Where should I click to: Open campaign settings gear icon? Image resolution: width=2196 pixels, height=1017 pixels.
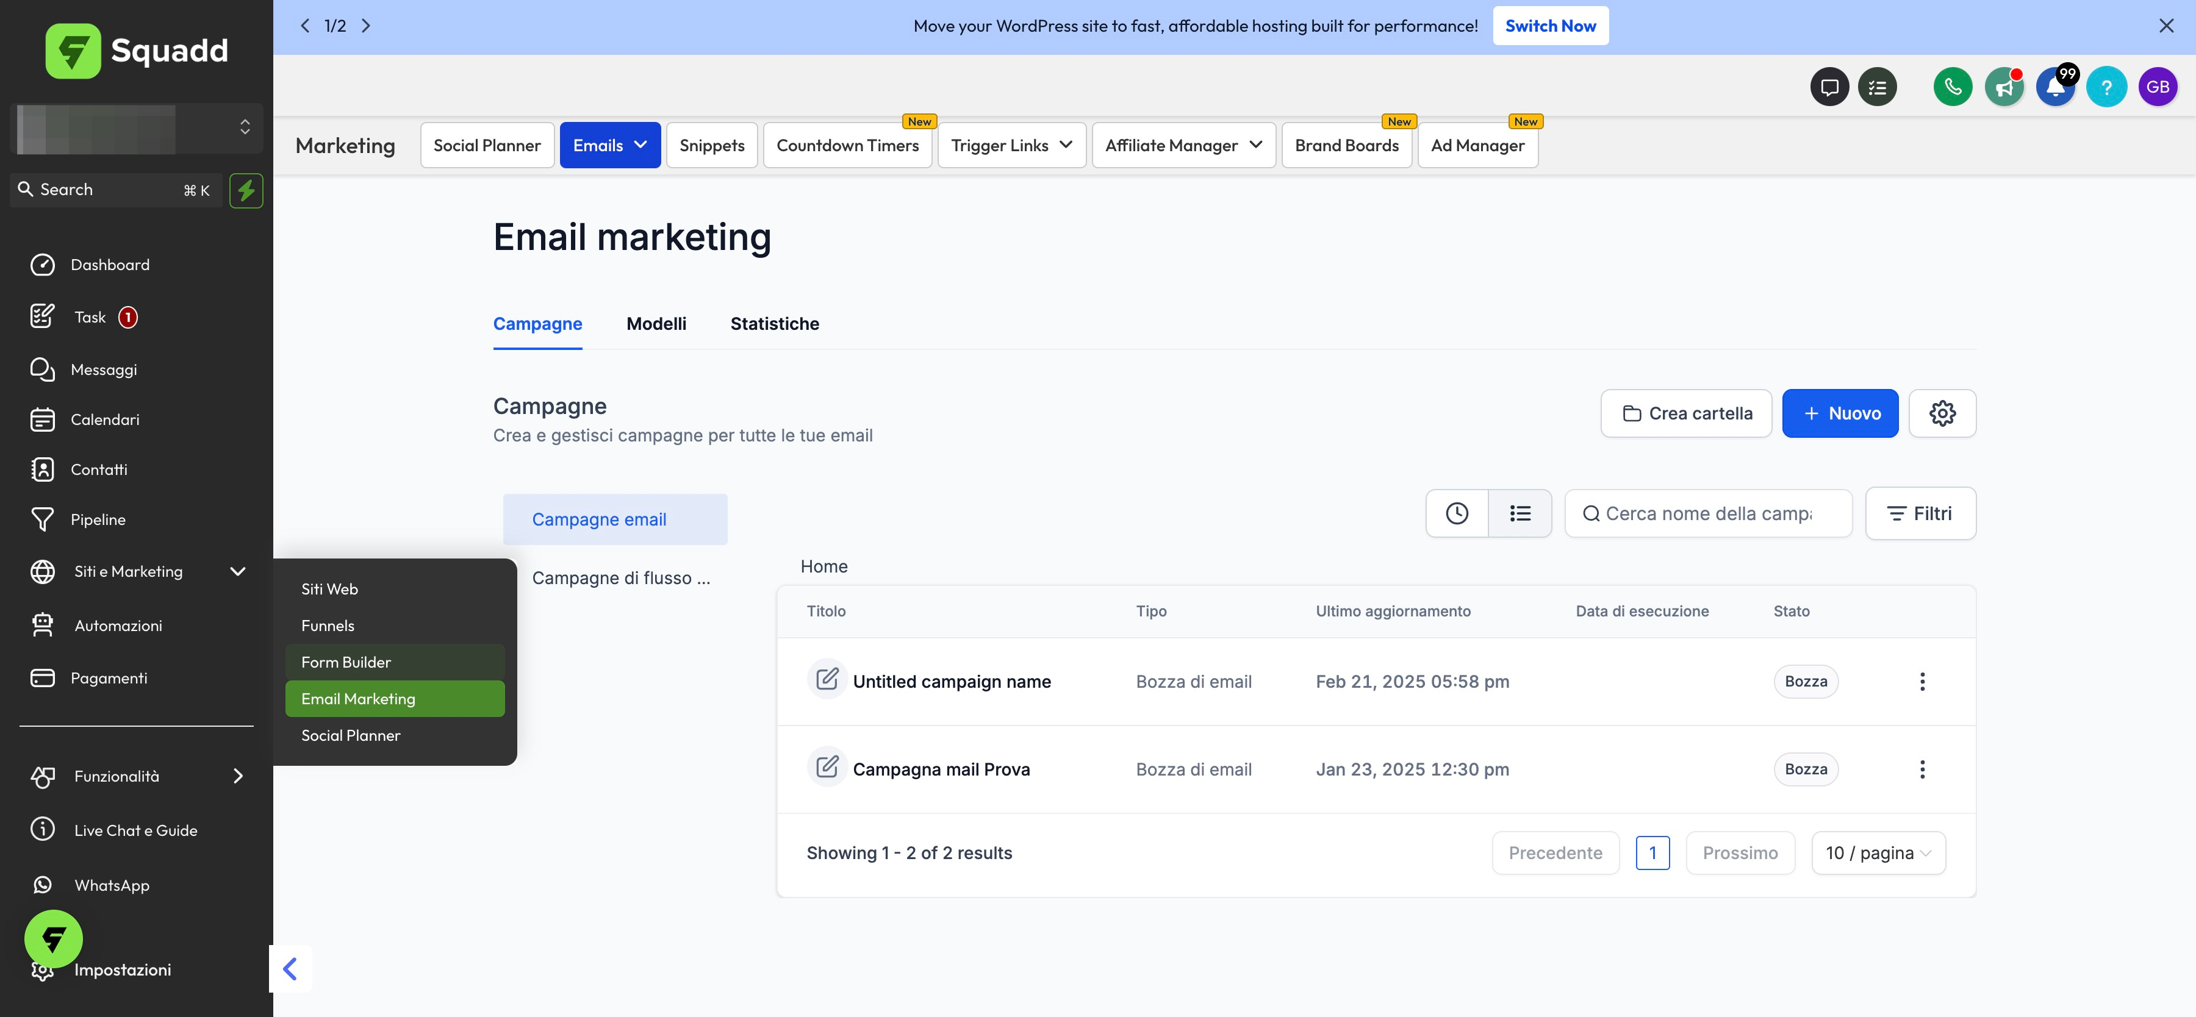click(x=1942, y=413)
